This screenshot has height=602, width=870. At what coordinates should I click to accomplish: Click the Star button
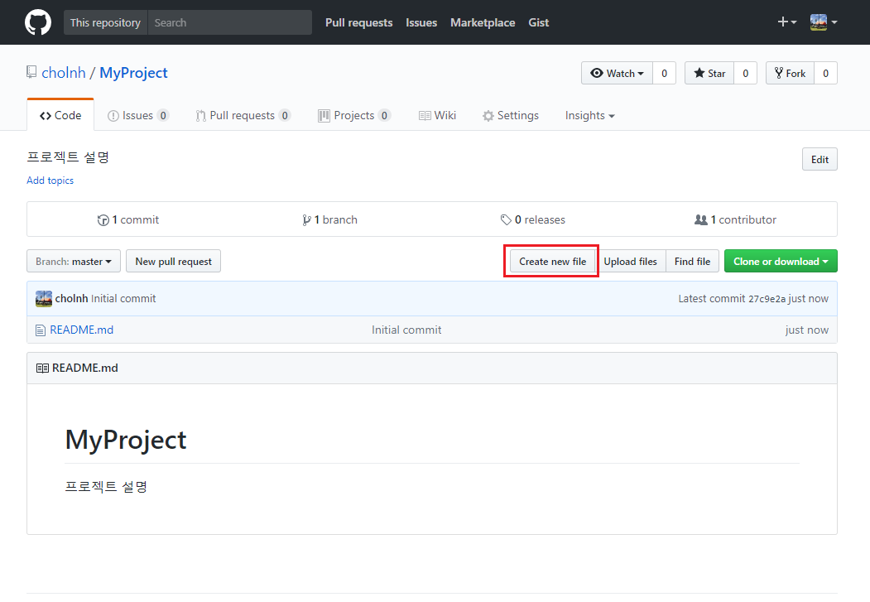pyautogui.click(x=709, y=73)
